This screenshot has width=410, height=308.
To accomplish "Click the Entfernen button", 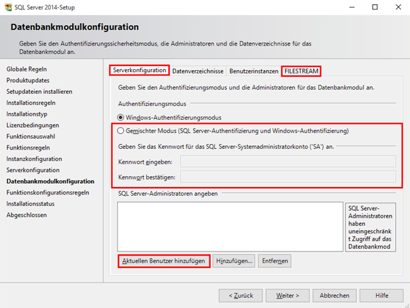I will coord(275,261).
